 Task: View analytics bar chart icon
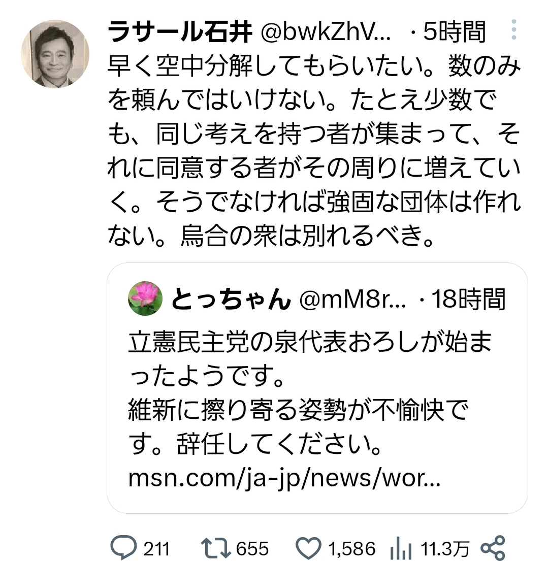(x=401, y=548)
